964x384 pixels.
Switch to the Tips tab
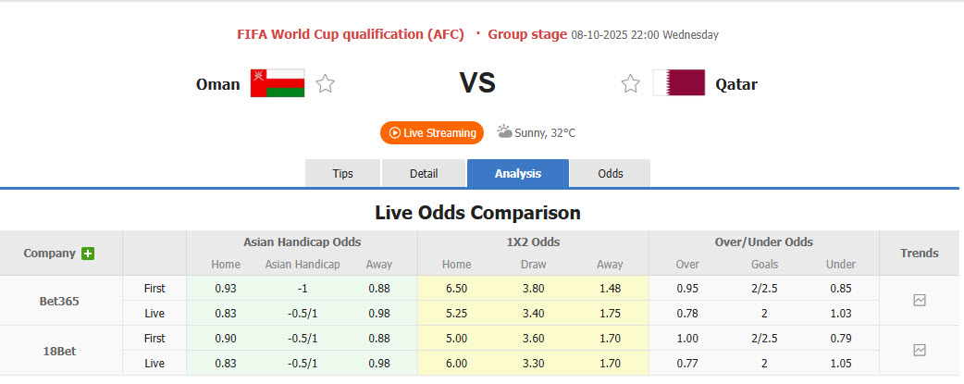click(342, 173)
